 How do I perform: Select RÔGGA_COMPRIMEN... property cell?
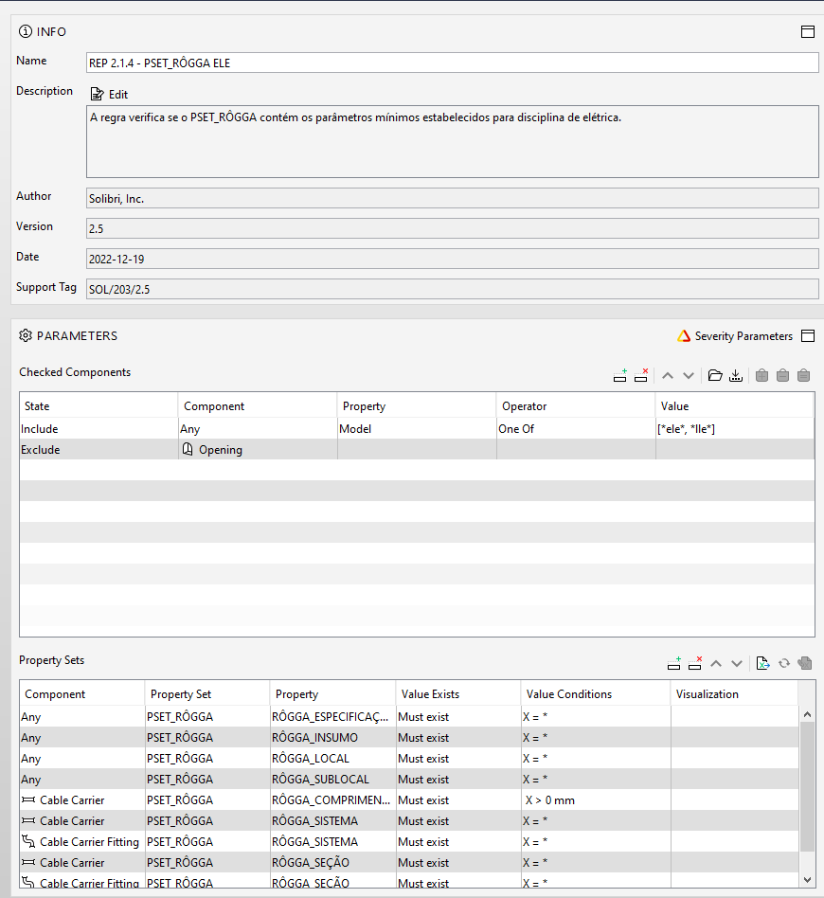(x=332, y=800)
